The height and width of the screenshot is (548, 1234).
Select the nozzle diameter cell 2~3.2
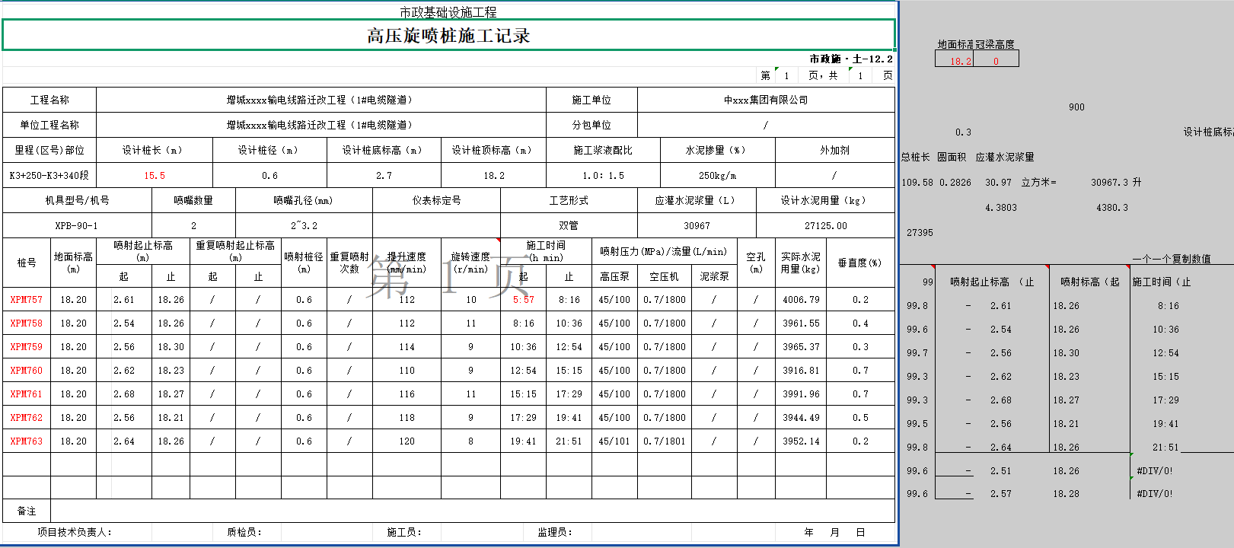(x=304, y=226)
